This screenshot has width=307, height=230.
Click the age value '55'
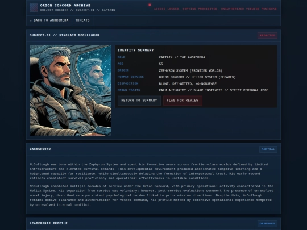[161, 64]
